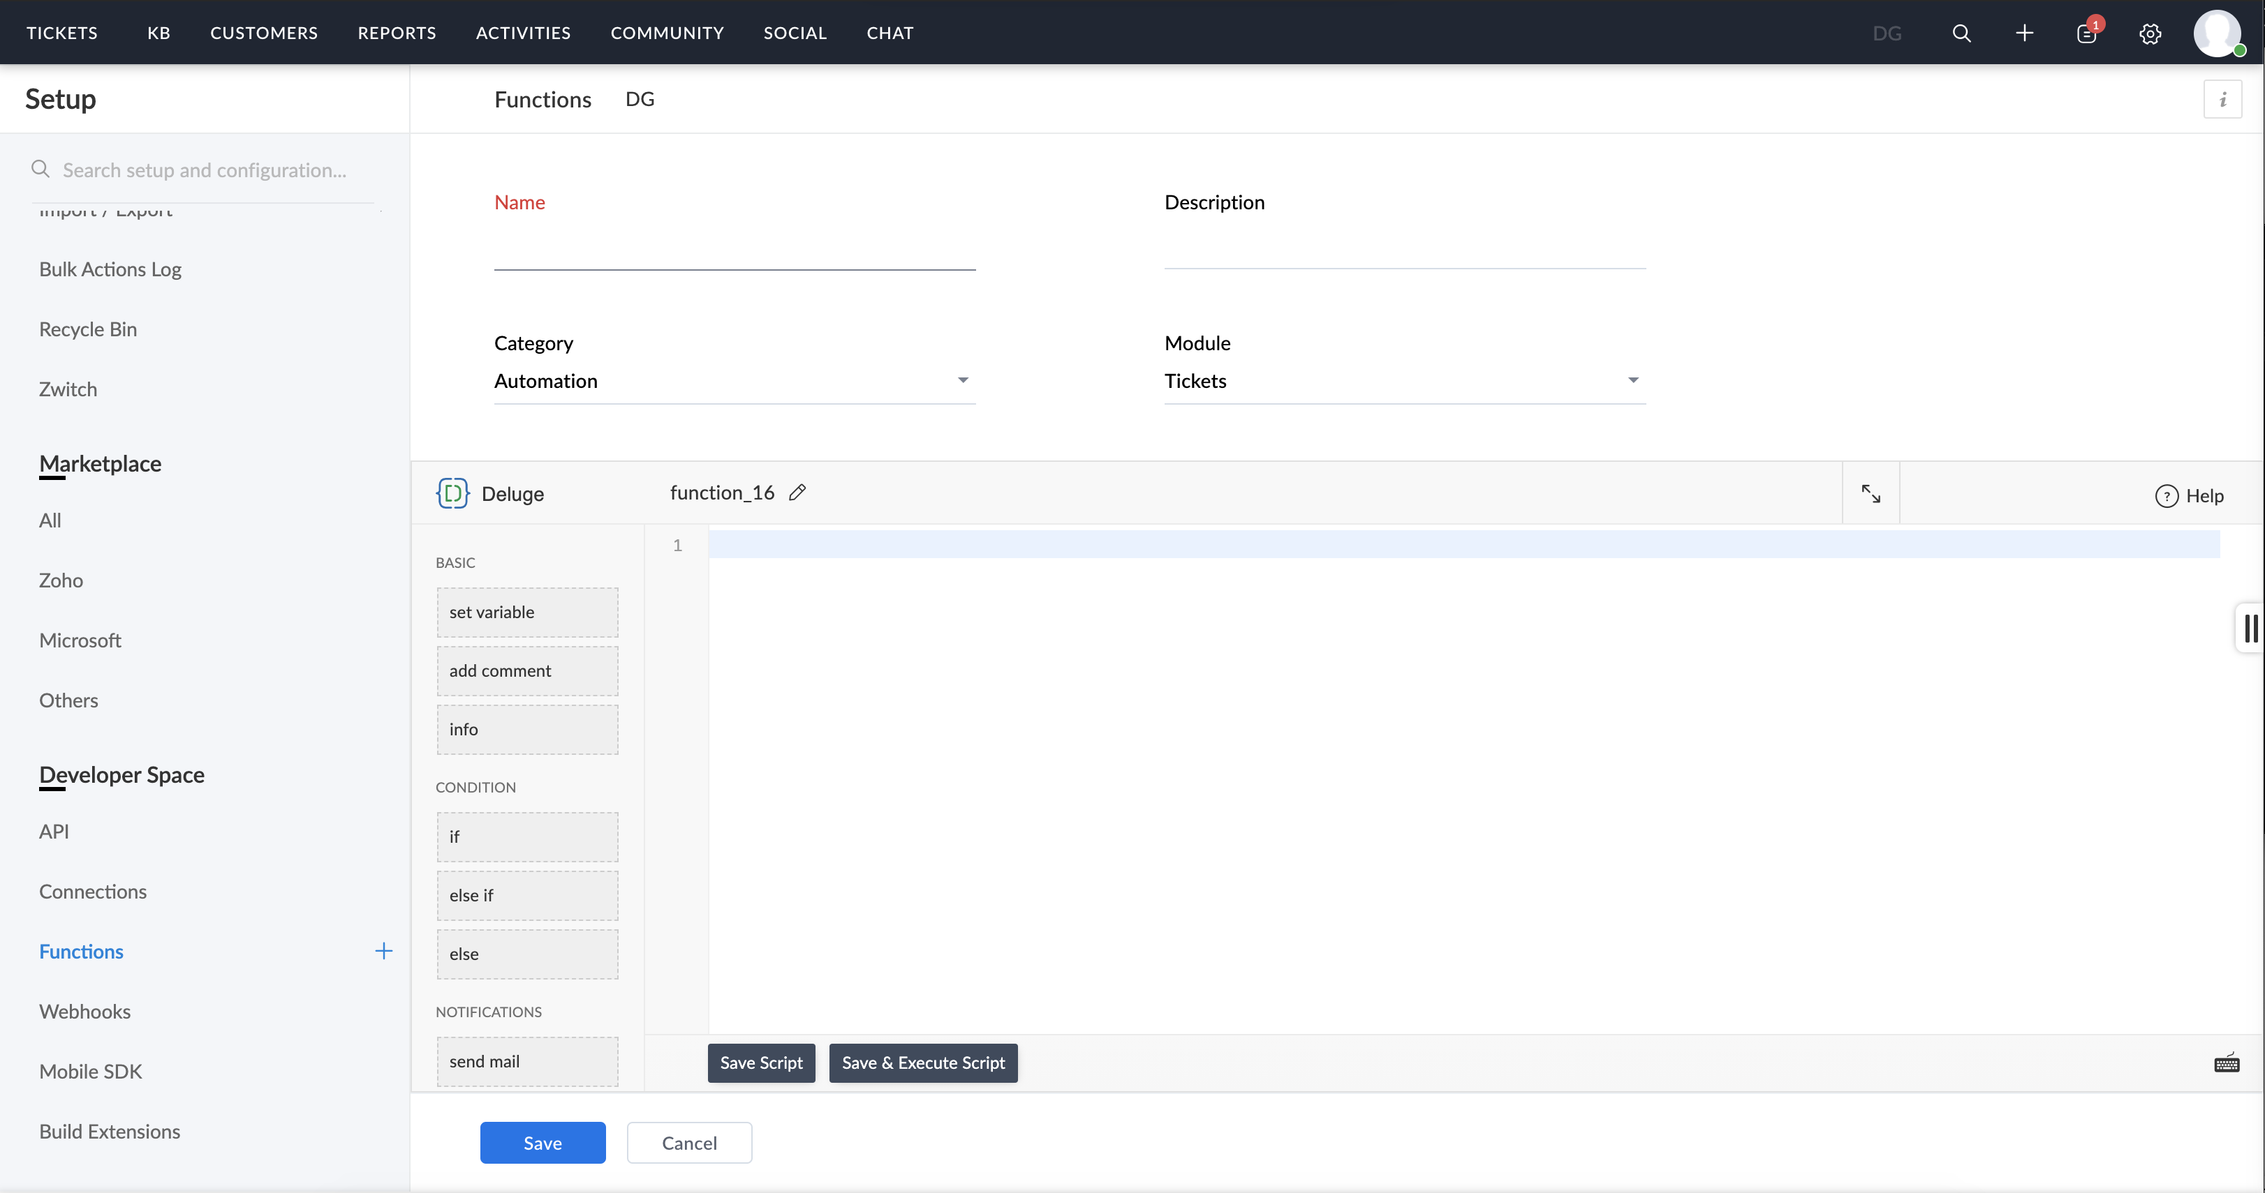2265x1193 pixels.
Task: Open Build Extensions in sidebar
Action: pos(109,1132)
